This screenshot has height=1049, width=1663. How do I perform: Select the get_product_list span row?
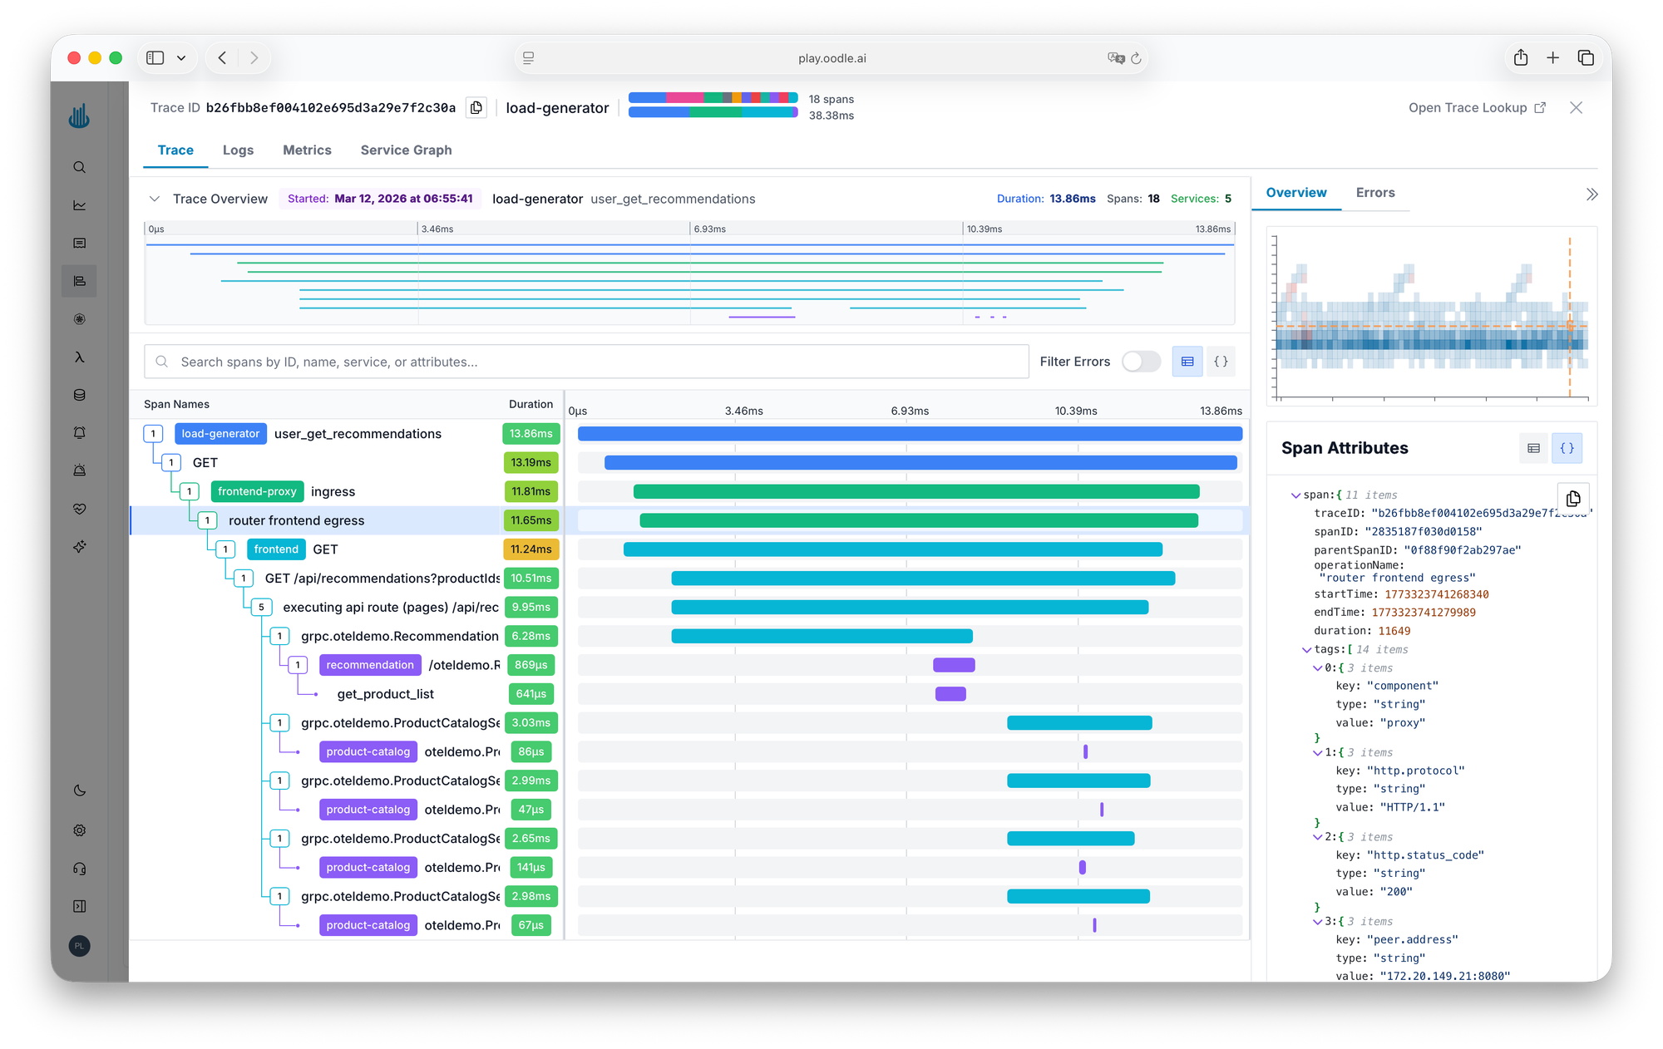(x=386, y=694)
